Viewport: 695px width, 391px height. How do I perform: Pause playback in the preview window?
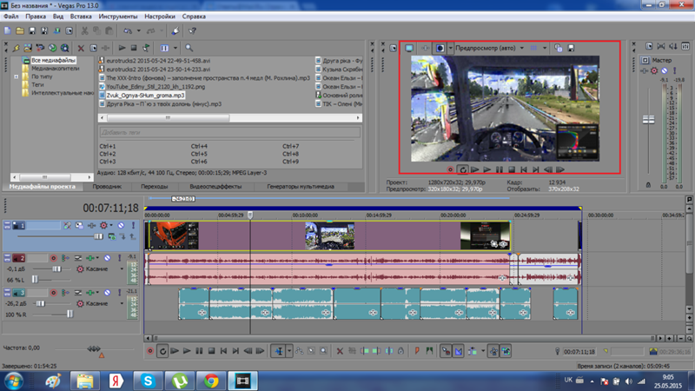pyautogui.click(x=500, y=169)
